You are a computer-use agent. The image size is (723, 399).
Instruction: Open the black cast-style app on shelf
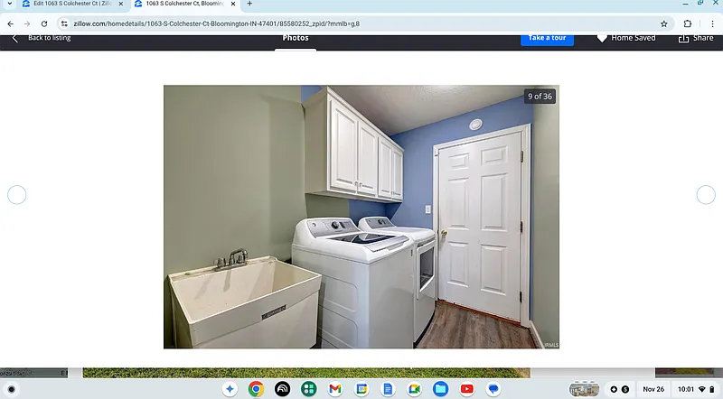[x=283, y=389]
